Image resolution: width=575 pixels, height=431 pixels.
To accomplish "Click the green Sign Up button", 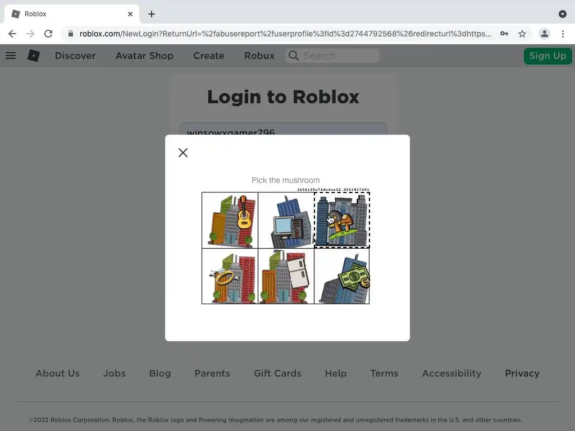I will point(547,56).
